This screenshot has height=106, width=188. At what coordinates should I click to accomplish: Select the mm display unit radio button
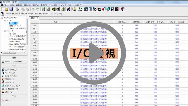click(51, 13)
